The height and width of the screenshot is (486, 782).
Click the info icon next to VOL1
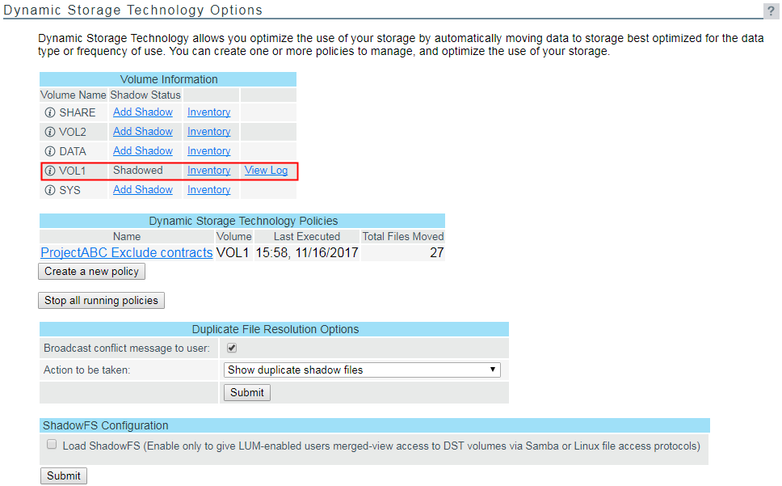[50, 171]
